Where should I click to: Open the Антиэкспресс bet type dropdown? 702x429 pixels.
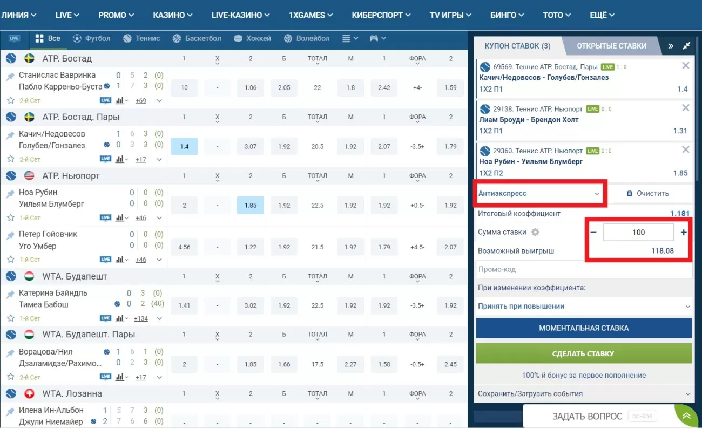tap(540, 193)
